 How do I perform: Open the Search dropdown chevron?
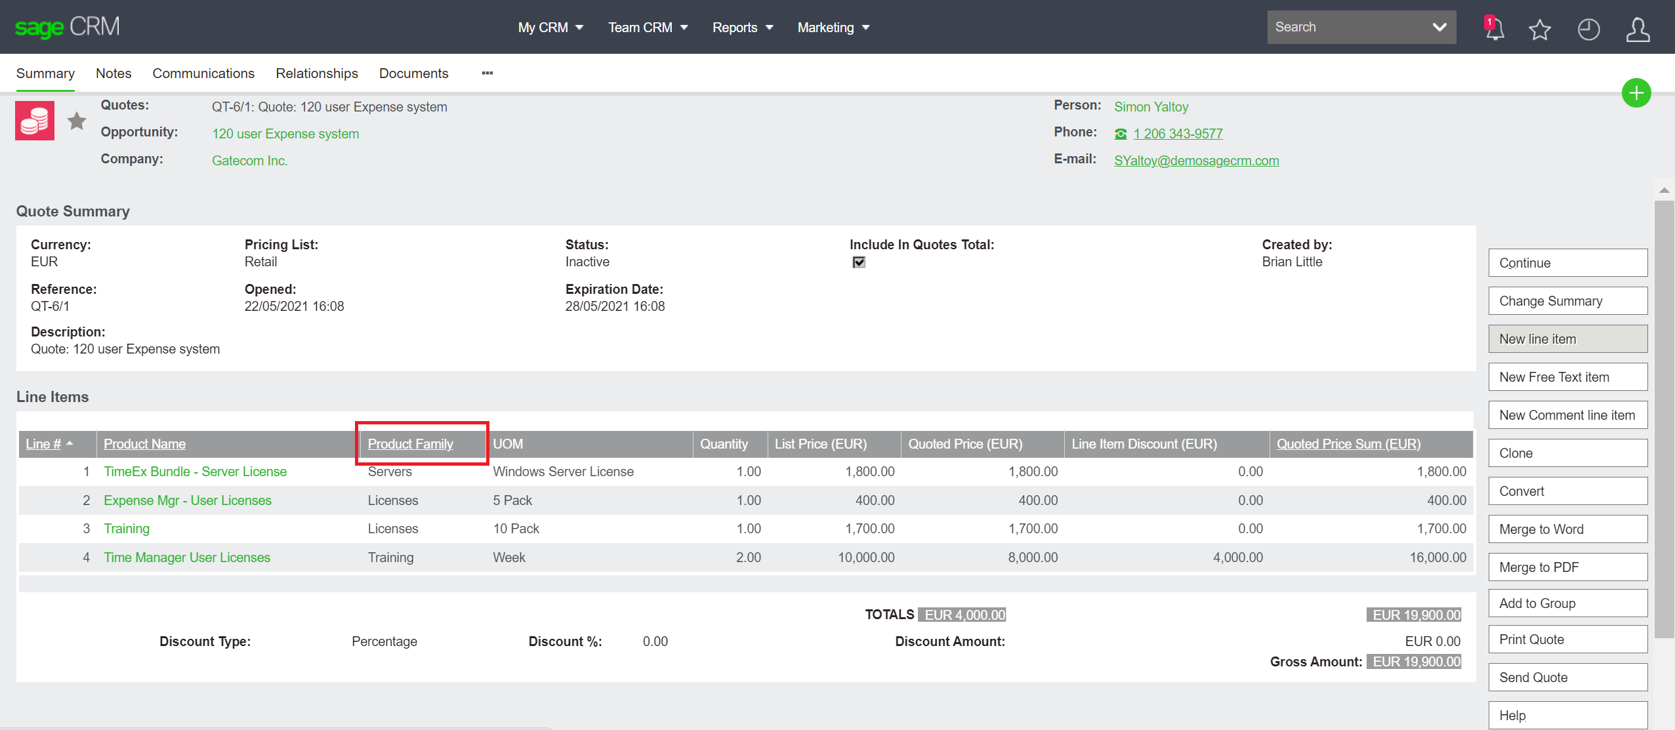(1439, 27)
